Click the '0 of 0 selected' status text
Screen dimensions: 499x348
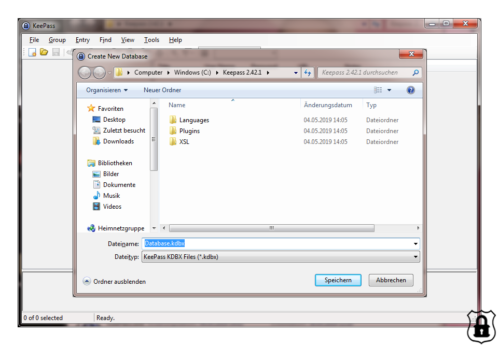[x=43, y=318]
